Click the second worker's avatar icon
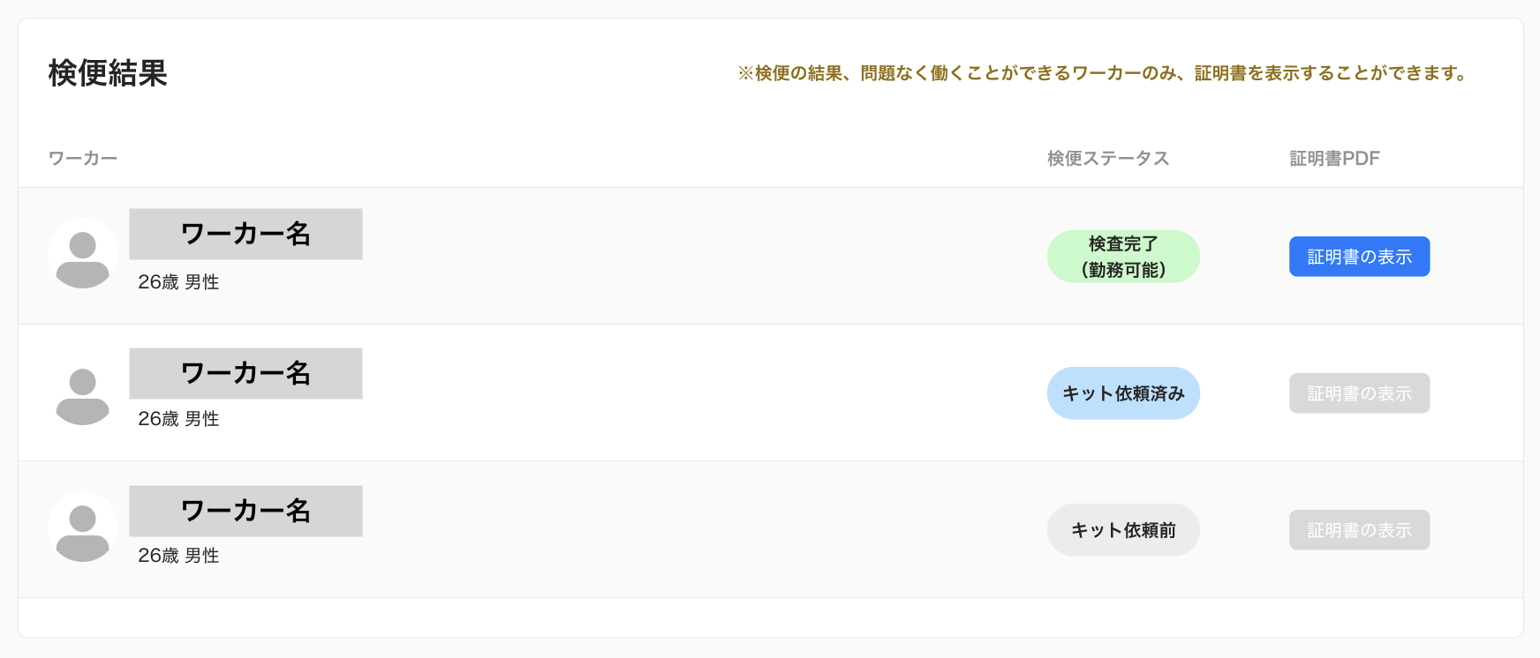Screen dimensions: 1540x658 coord(82,393)
